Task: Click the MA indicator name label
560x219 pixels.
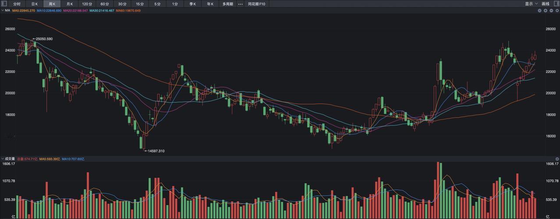Action: [x=7, y=10]
